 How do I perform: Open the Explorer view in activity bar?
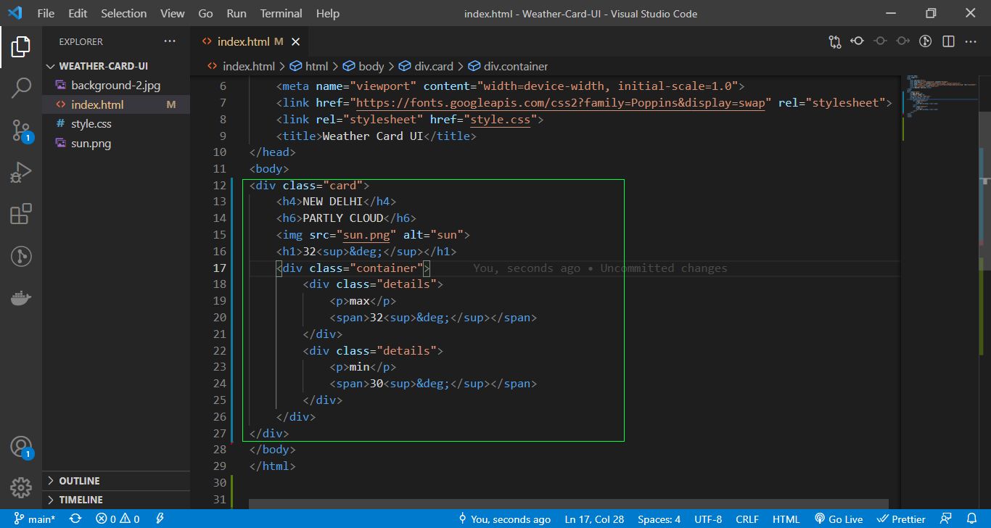coord(20,47)
